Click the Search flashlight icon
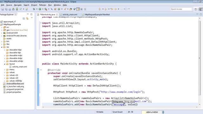Image resolution: width=203 pixels, height=114 pixels. click(65, 9)
